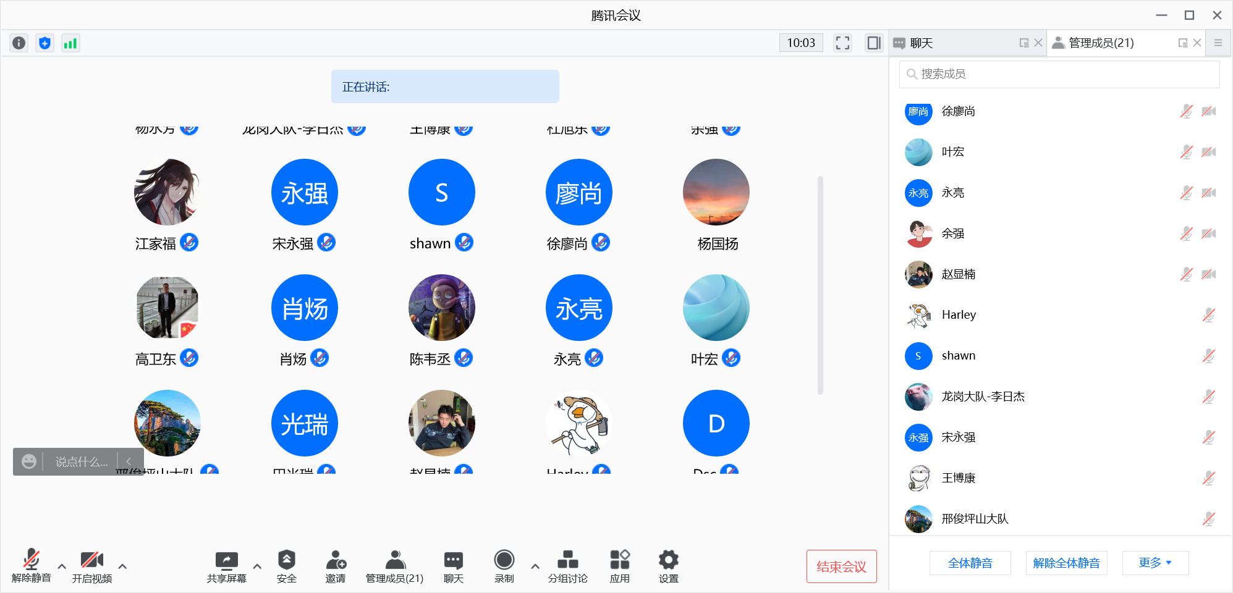Open the 更多 dropdown in member panel
The height and width of the screenshot is (593, 1233).
[1155, 563]
